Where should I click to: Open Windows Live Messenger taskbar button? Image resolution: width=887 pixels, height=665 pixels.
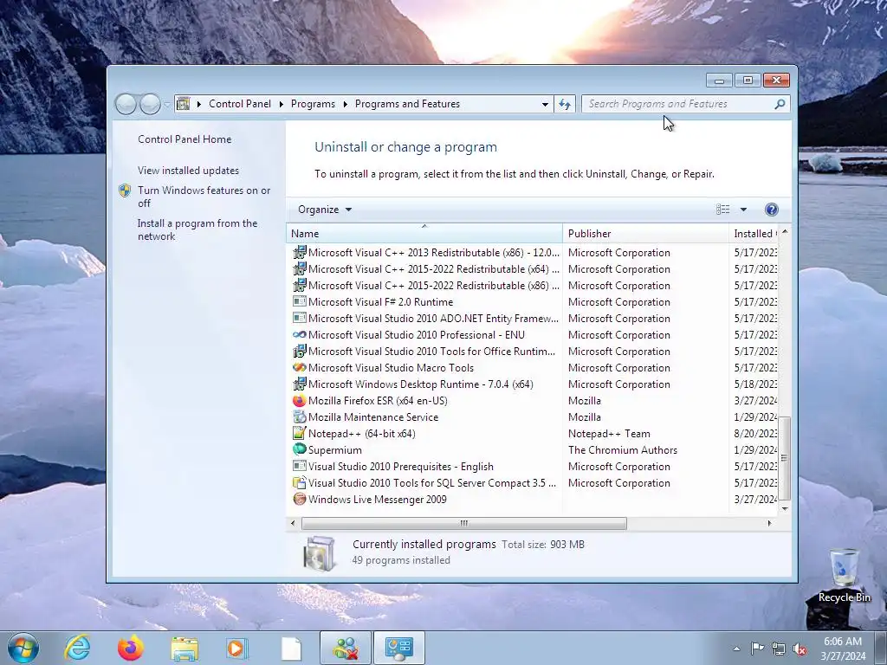pyautogui.click(x=346, y=648)
